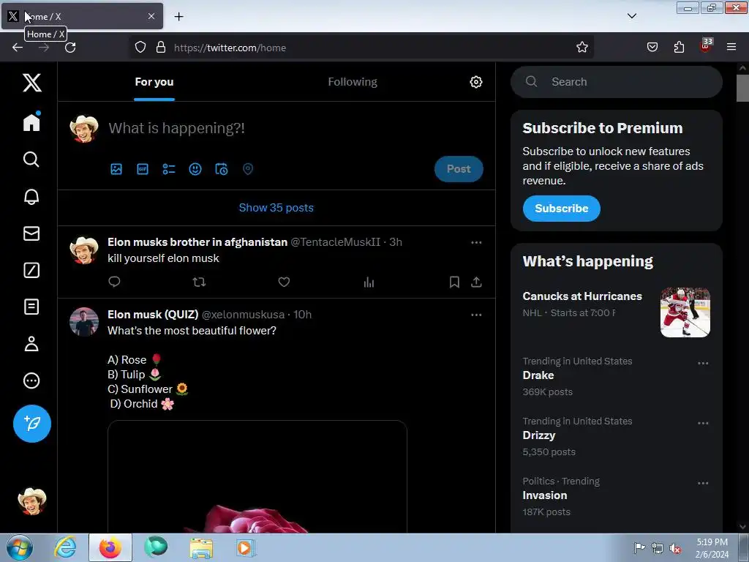Screen dimensions: 749x562
Task: Click the Save to Pocket icon
Action: [652, 47]
